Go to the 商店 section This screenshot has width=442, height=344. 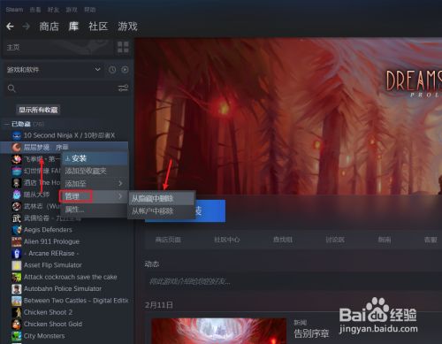[50, 27]
